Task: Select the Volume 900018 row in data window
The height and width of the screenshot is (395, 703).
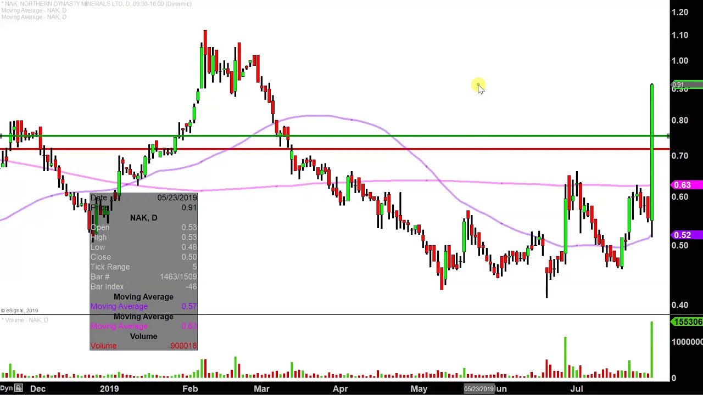Action: (143, 346)
